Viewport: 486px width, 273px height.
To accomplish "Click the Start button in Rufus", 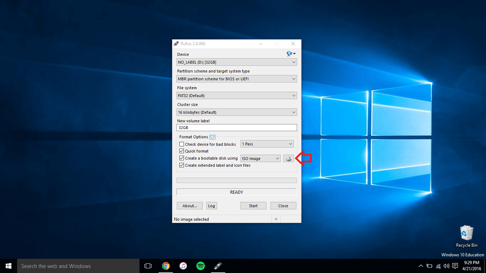I will [253, 206].
